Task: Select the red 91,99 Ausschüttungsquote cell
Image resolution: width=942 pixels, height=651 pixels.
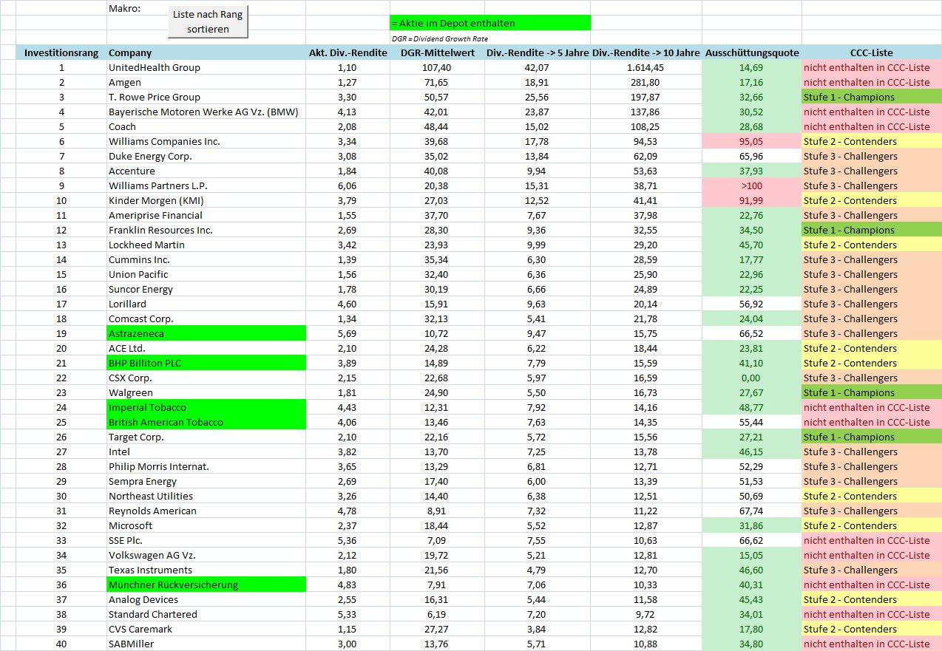Action: click(x=752, y=200)
